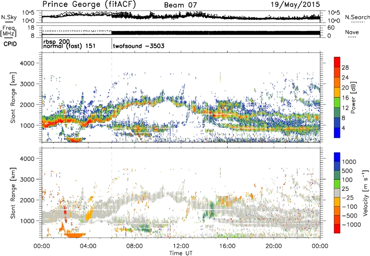Click the '20:00' time axis tick label
The height and width of the screenshot is (256, 370).
point(274,246)
